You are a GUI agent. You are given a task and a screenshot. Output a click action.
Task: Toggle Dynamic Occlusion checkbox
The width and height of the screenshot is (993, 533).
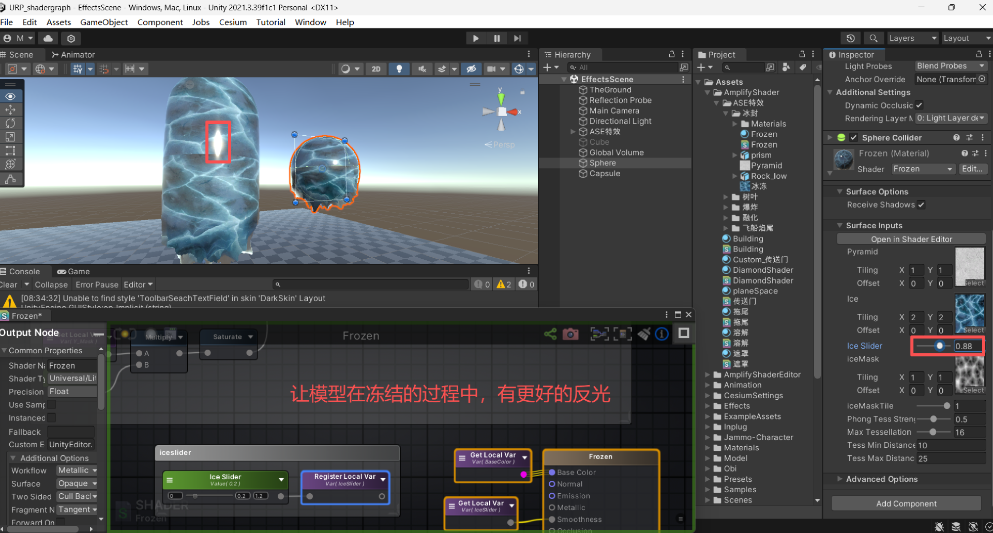pos(919,105)
